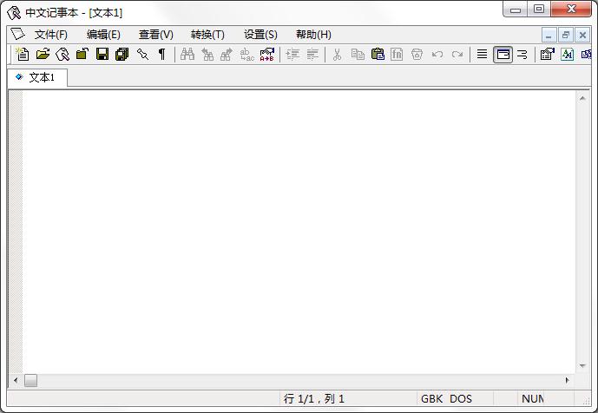This screenshot has width=598, height=413.
Task: Click the Find binoculars icon
Action: [187, 55]
